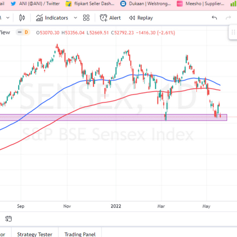This screenshot has height=237, width=237.
Task: Toggle the dash symbol status pill
Action: (20, 32)
